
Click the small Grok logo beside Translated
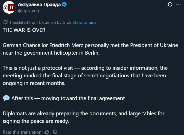(5, 22)
